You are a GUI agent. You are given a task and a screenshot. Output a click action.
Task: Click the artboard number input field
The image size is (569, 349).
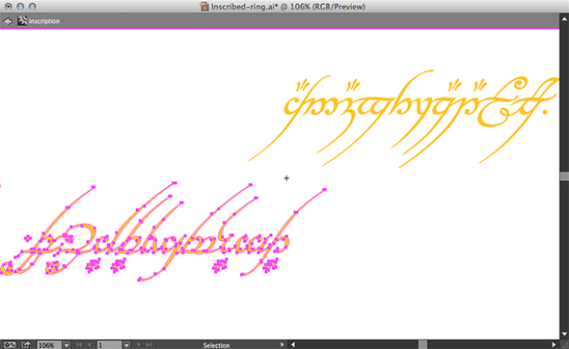click(110, 345)
